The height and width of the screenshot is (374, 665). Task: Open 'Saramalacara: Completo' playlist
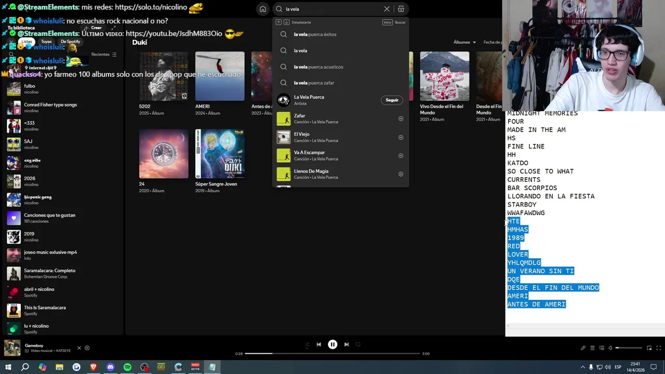(62, 273)
